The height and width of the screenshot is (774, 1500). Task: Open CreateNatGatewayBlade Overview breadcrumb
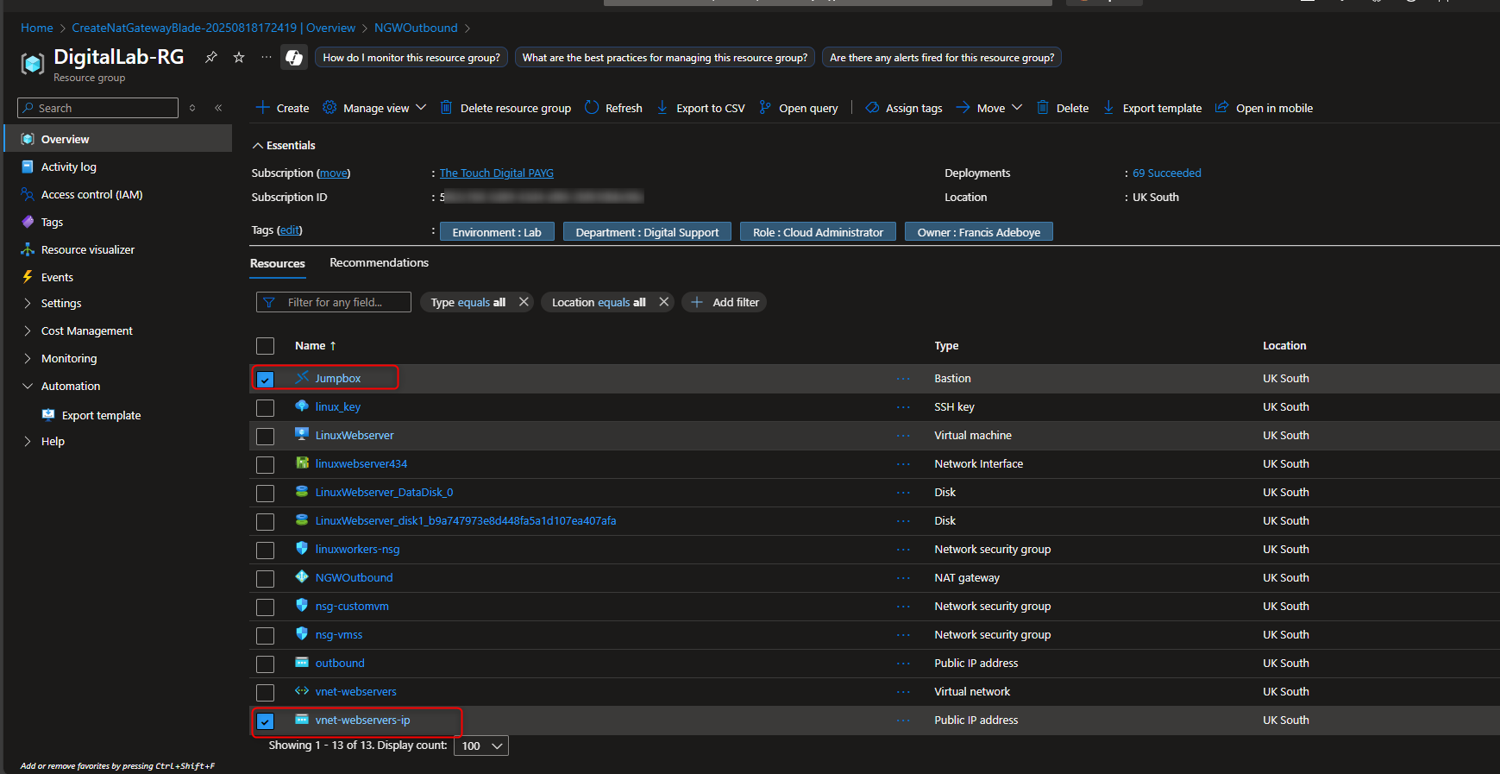213,28
